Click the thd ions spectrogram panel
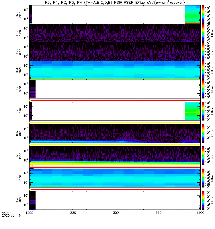215x229 pixels. pos(115,178)
